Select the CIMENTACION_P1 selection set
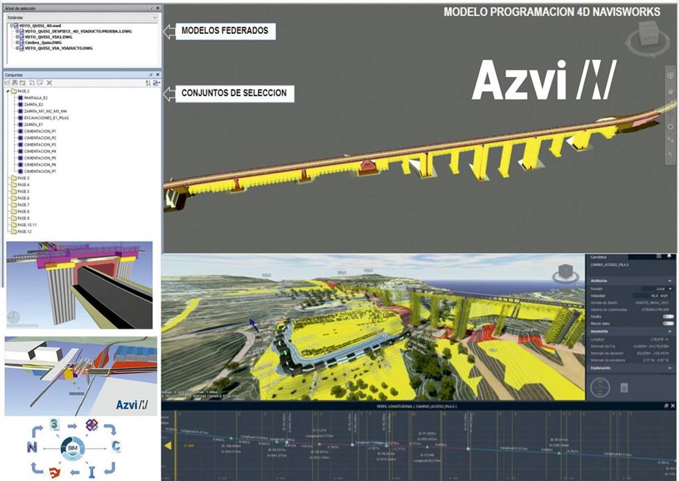 tap(37, 131)
